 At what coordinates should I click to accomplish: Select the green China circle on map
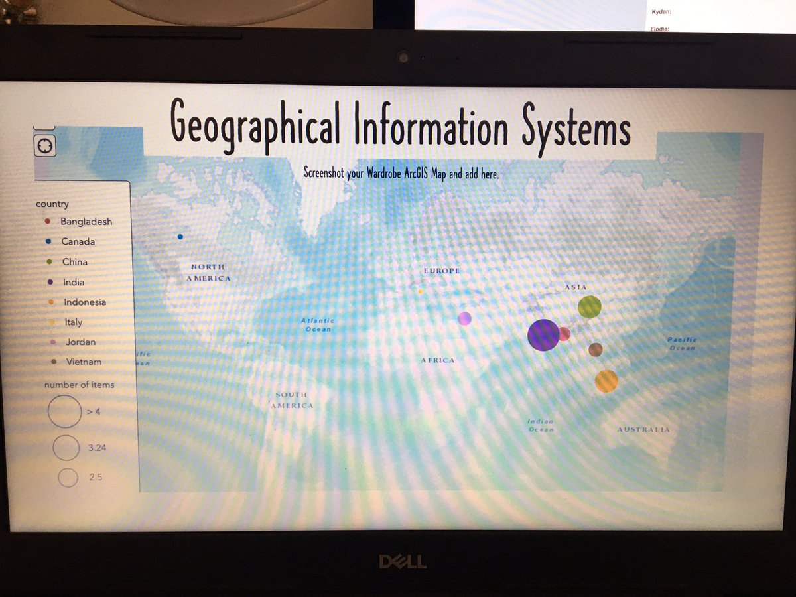coord(590,306)
